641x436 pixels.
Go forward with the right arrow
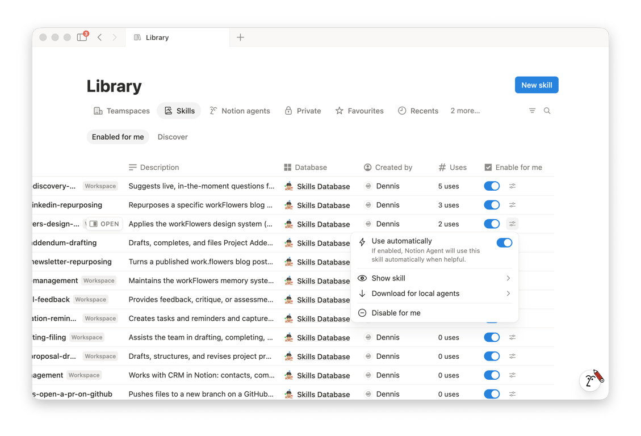pos(115,37)
